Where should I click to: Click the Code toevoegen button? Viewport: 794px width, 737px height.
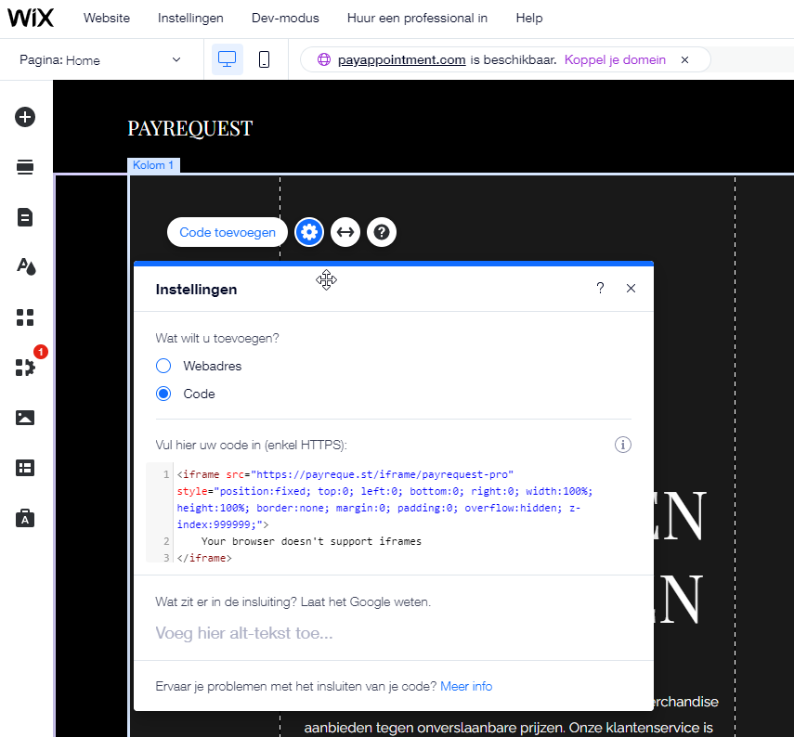click(228, 232)
